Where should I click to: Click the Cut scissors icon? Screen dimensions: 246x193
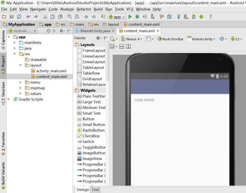point(45,17)
